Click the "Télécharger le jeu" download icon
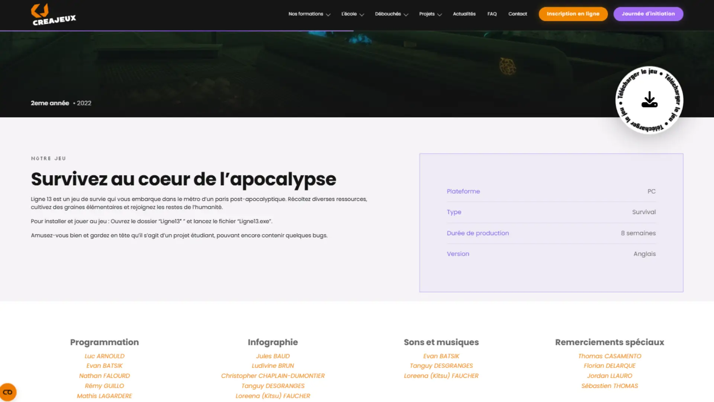714x402 pixels. click(649, 100)
